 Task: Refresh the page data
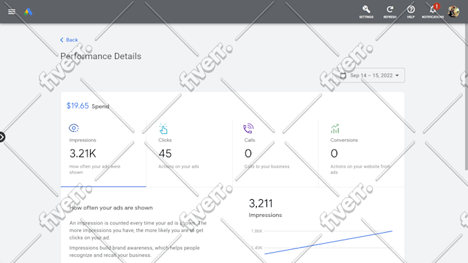click(x=390, y=12)
